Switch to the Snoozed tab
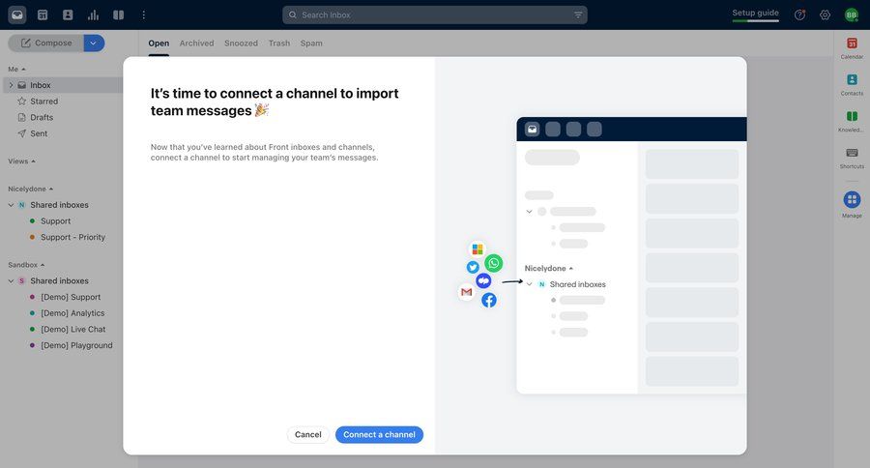The image size is (870, 468). click(241, 44)
